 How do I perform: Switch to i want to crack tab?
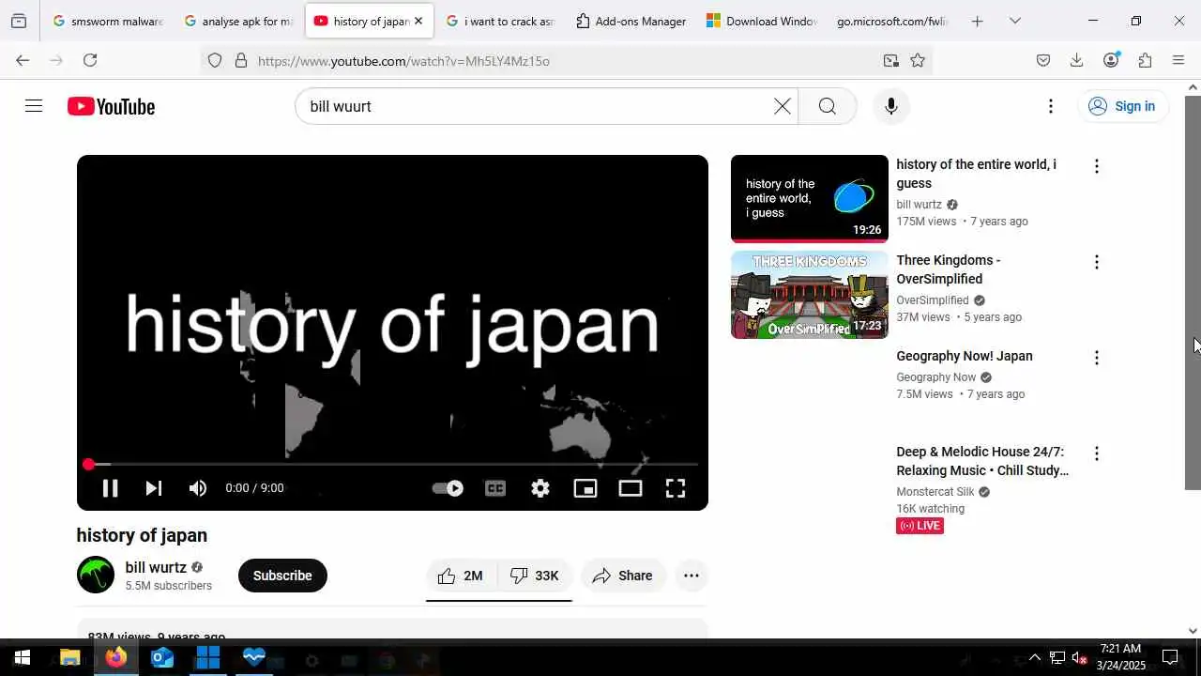(x=500, y=21)
